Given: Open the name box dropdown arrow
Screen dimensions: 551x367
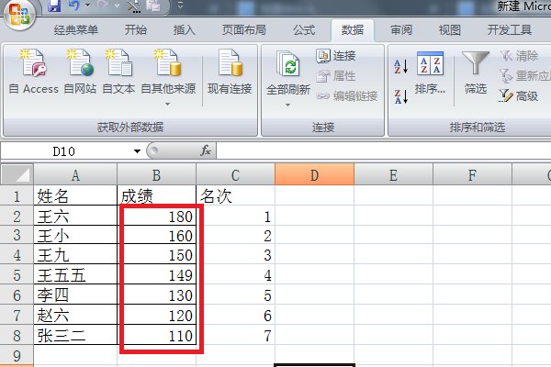Looking at the screenshot, I should (x=137, y=151).
